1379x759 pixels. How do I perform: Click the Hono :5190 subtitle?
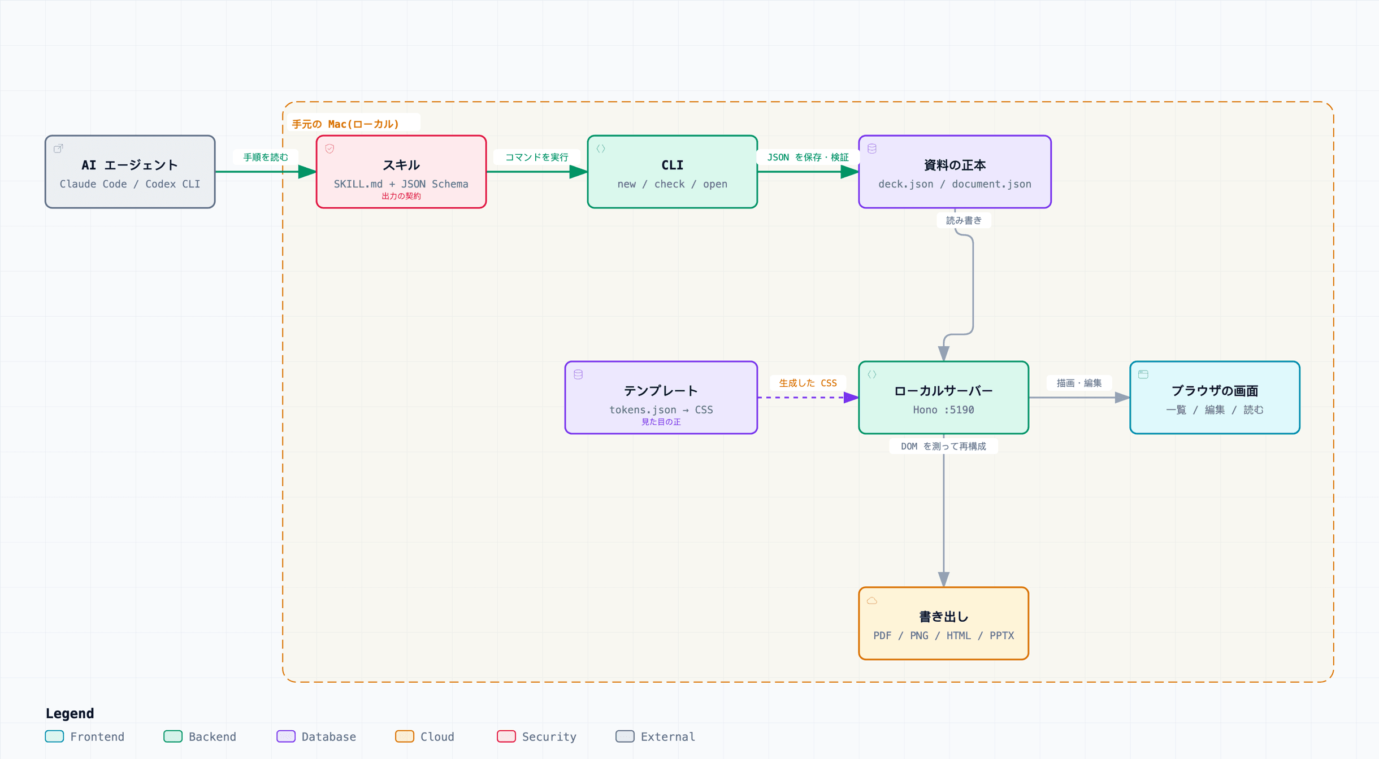[944, 410]
